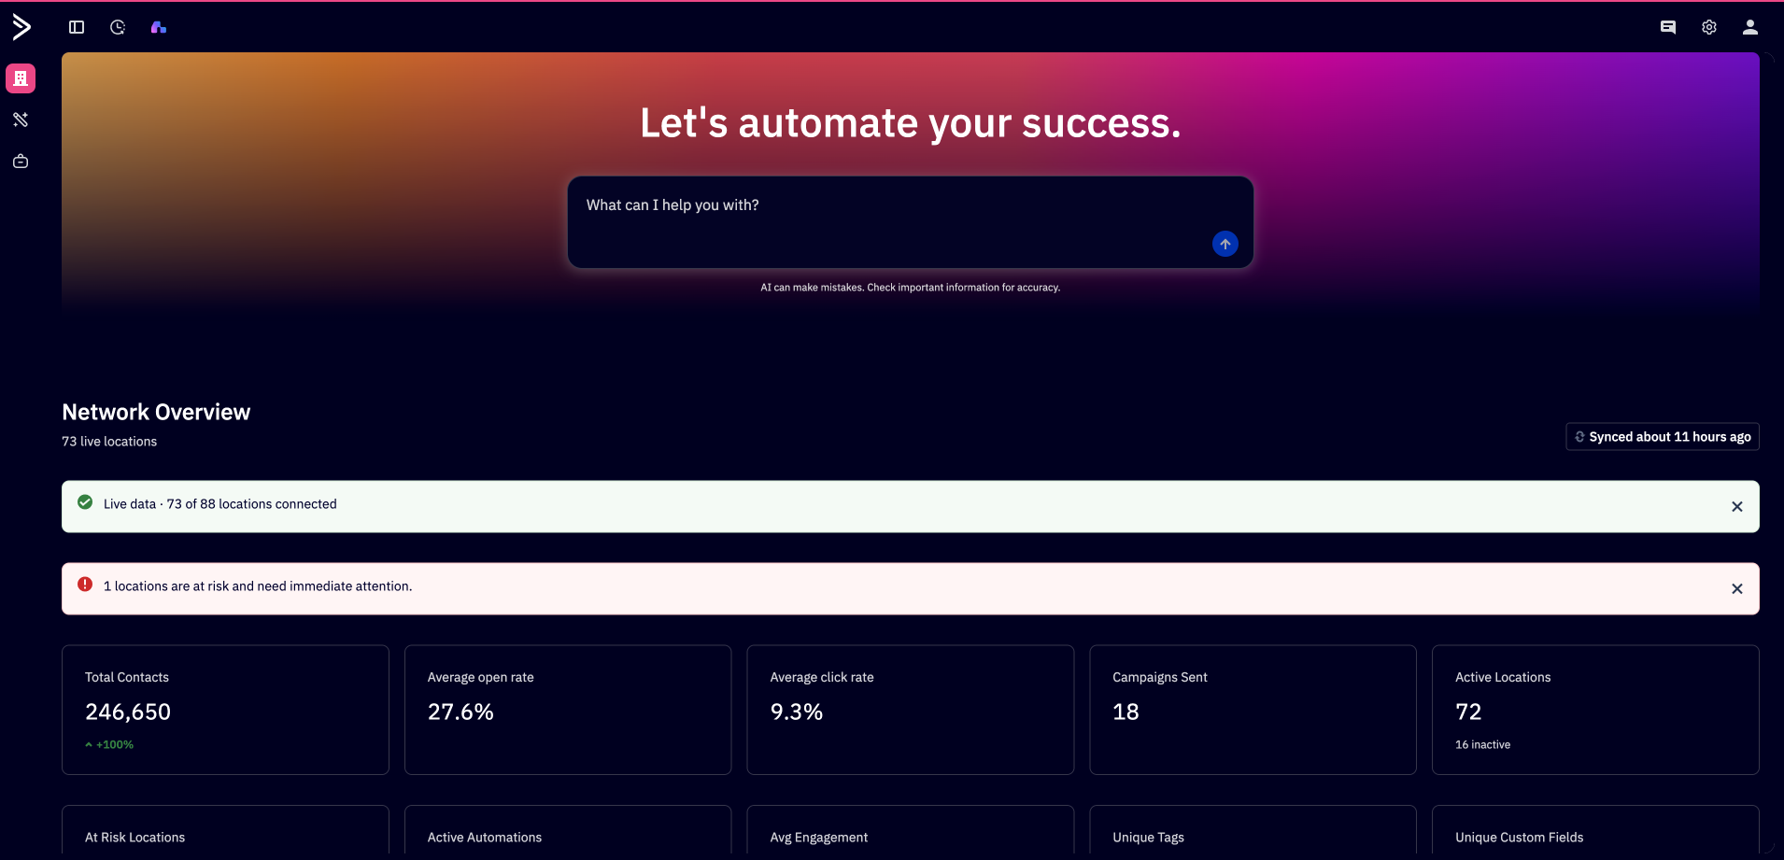Submit the prompt with arrow button
Image resolution: width=1784 pixels, height=860 pixels.
[x=1225, y=244]
